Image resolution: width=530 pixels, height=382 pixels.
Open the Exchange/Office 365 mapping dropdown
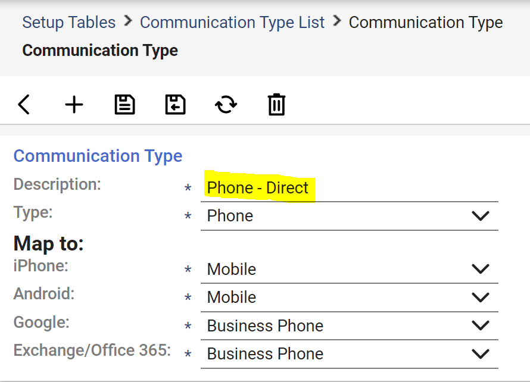point(349,354)
